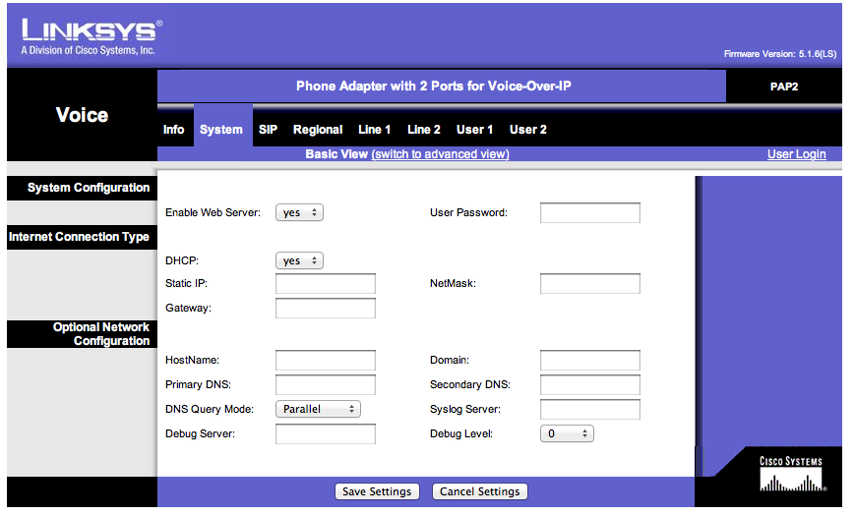Open the Line 2 tab
The width and height of the screenshot is (855, 515).
point(424,130)
